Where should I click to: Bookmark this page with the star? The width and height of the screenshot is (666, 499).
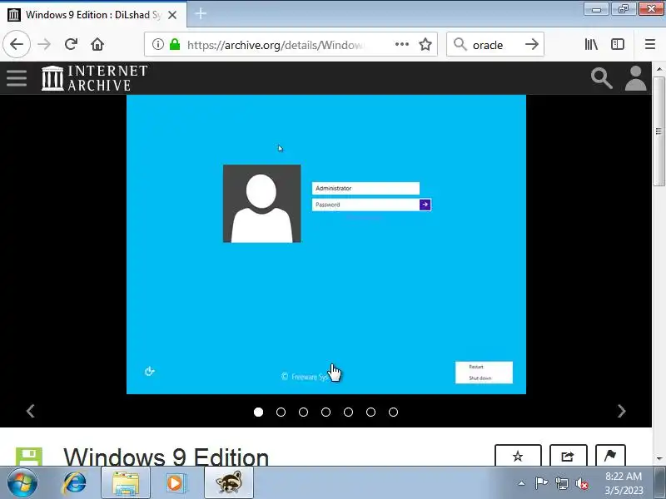pyautogui.click(x=425, y=44)
